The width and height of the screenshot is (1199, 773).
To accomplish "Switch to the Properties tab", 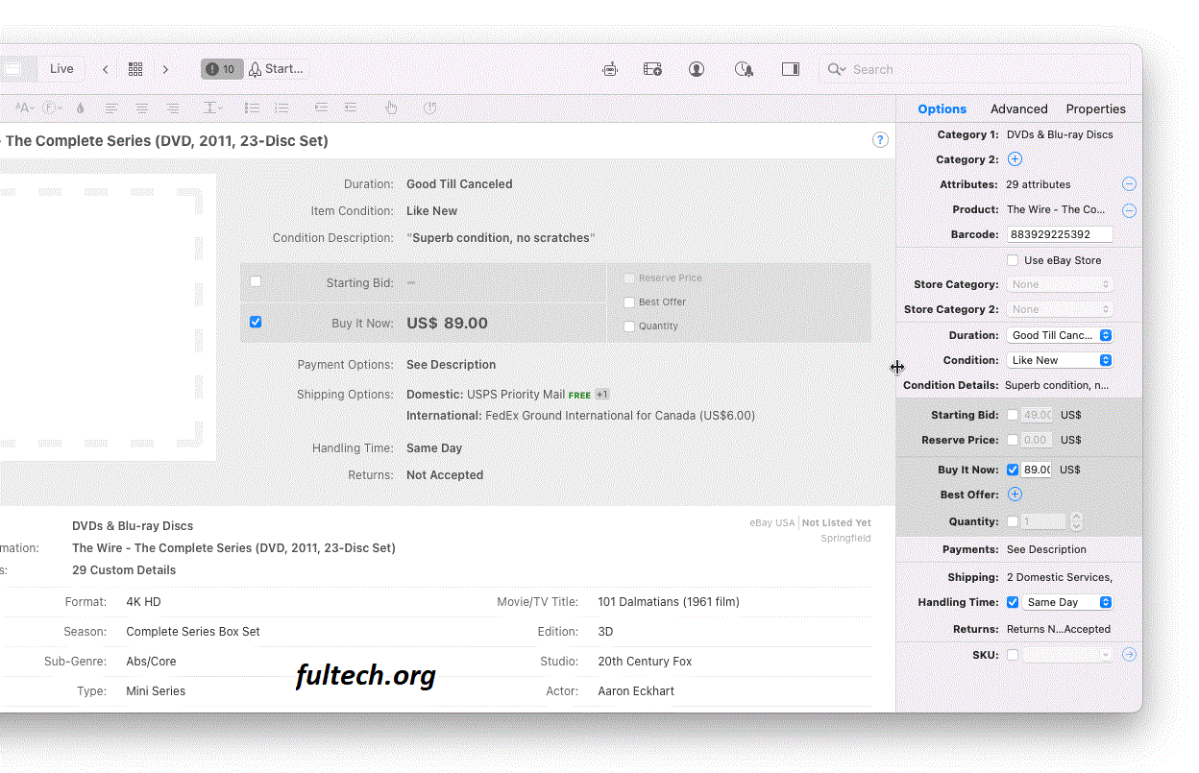I will (1095, 109).
